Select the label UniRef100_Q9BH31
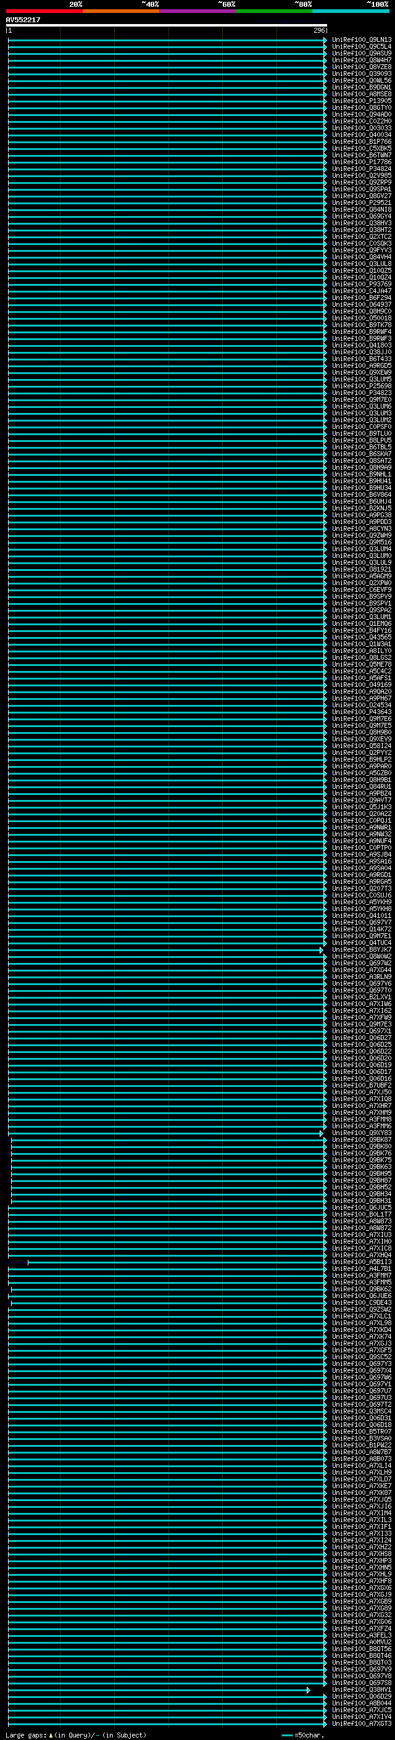 pyautogui.click(x=362, y=1201)
